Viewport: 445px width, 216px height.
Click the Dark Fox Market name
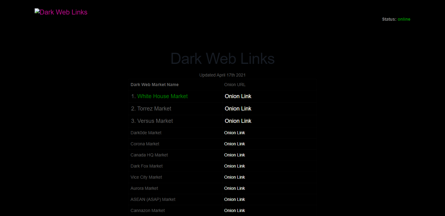(146, 166)
